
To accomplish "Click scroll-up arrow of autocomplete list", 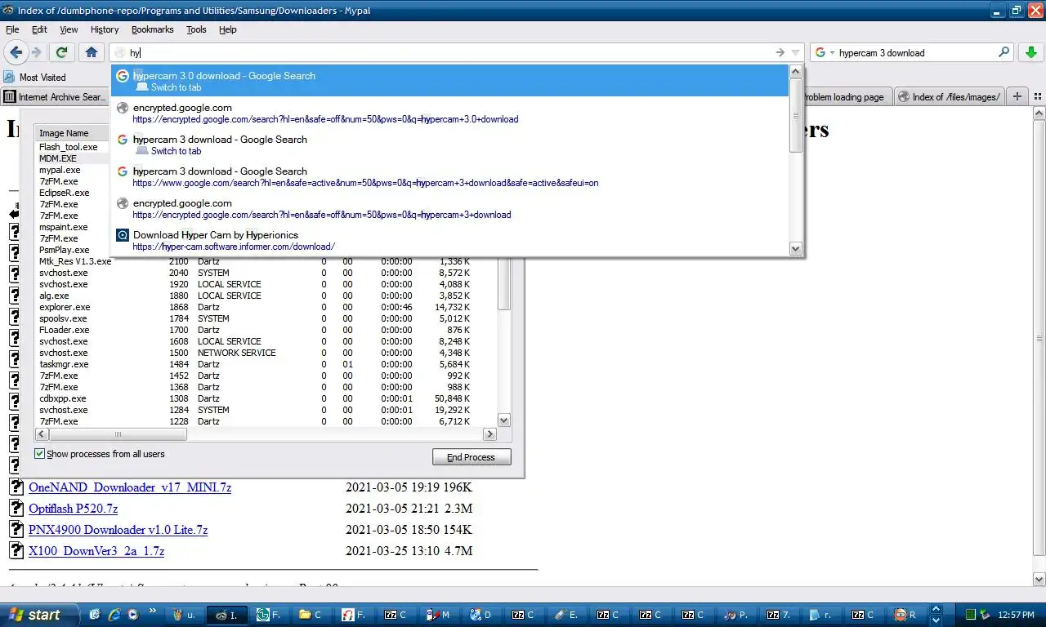I will [x=796, y=72].
